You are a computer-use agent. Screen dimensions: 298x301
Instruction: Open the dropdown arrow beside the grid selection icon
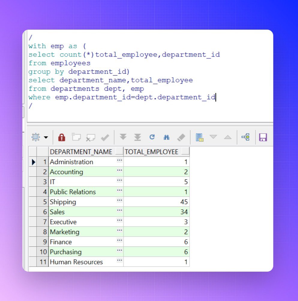point(46,137)
